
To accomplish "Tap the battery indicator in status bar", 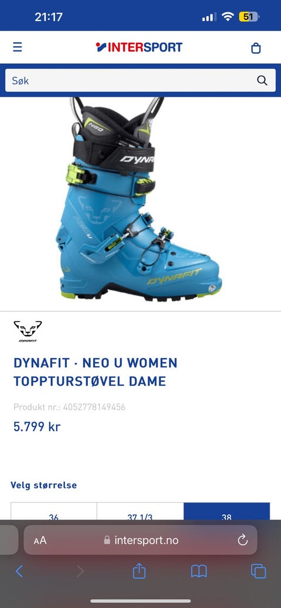I will point(249,16).
